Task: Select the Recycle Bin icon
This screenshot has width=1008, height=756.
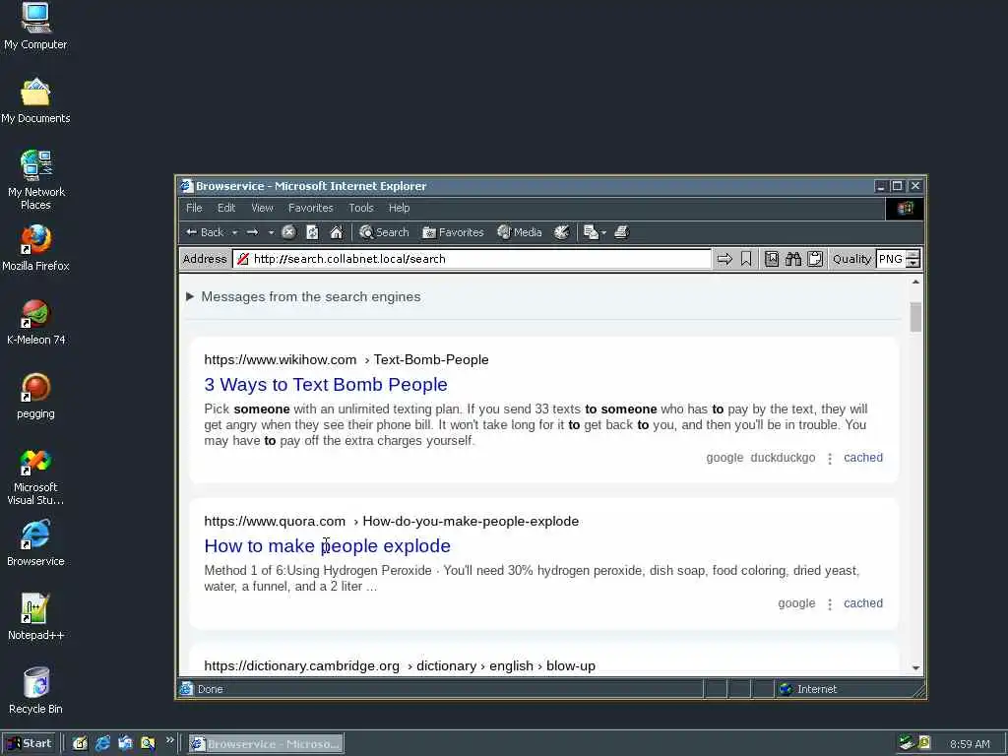Action: 35,691
